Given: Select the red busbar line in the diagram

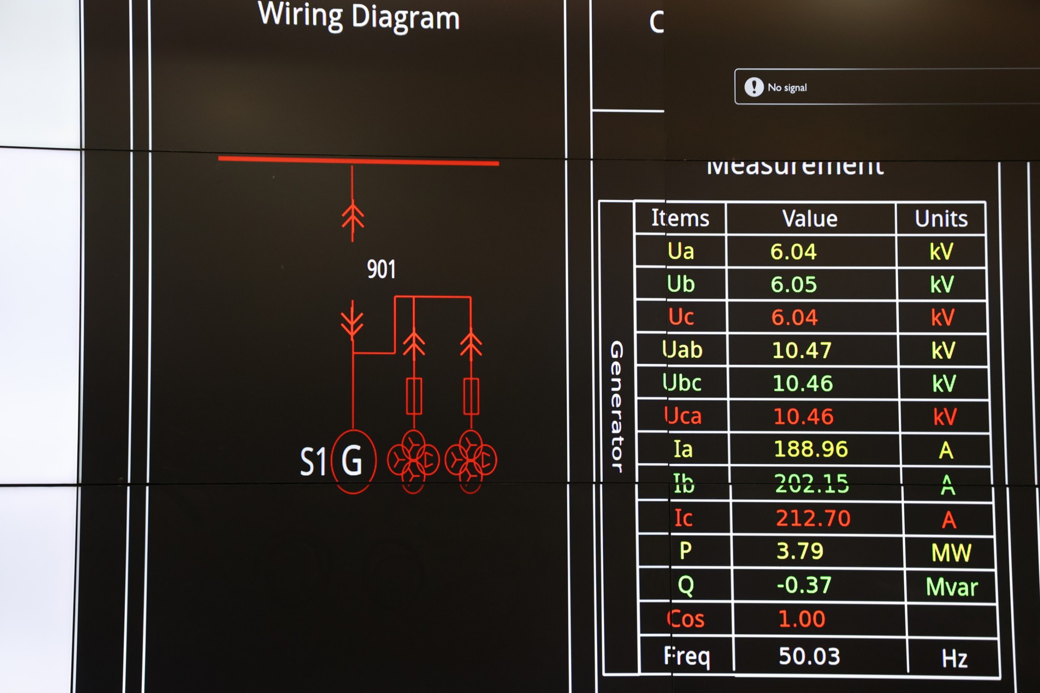Looking at the screenshot, I should pos(358,161).
